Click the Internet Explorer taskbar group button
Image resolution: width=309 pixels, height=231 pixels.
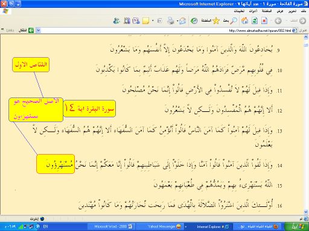208,227
